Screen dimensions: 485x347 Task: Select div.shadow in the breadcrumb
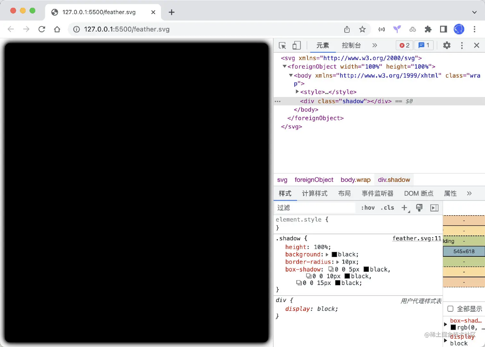click(394, 180)
